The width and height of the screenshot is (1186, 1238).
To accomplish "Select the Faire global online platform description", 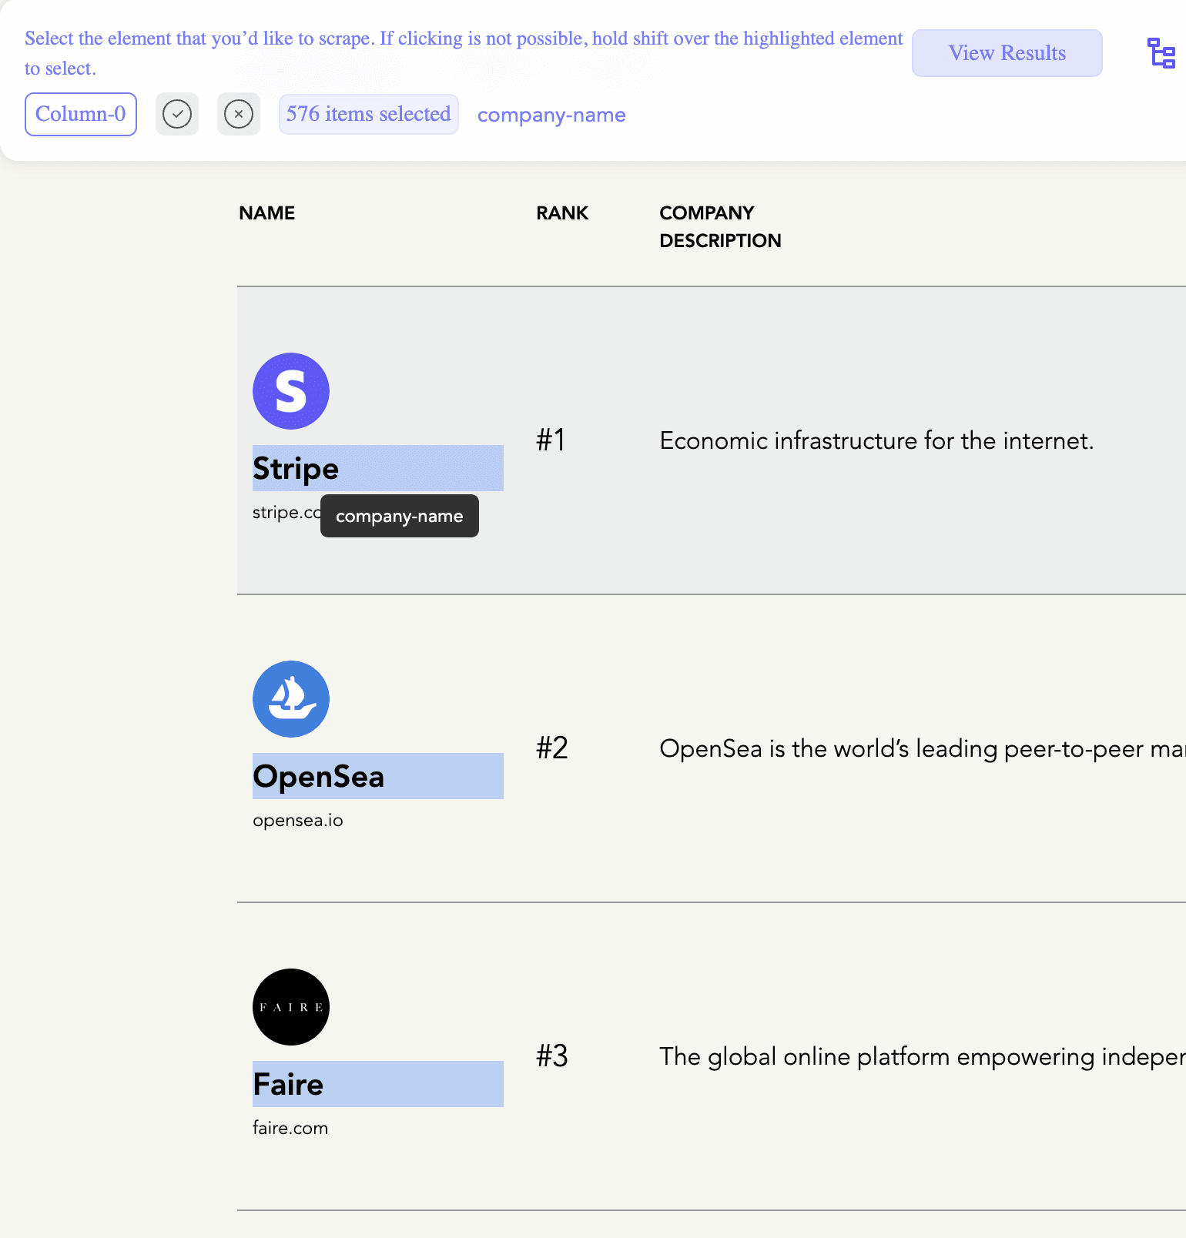I will pos(923,1057).
